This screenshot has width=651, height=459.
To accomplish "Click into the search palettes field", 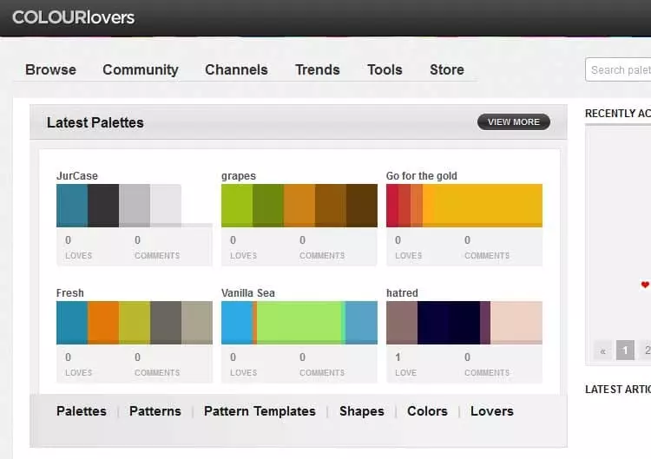I will (620, 70).
